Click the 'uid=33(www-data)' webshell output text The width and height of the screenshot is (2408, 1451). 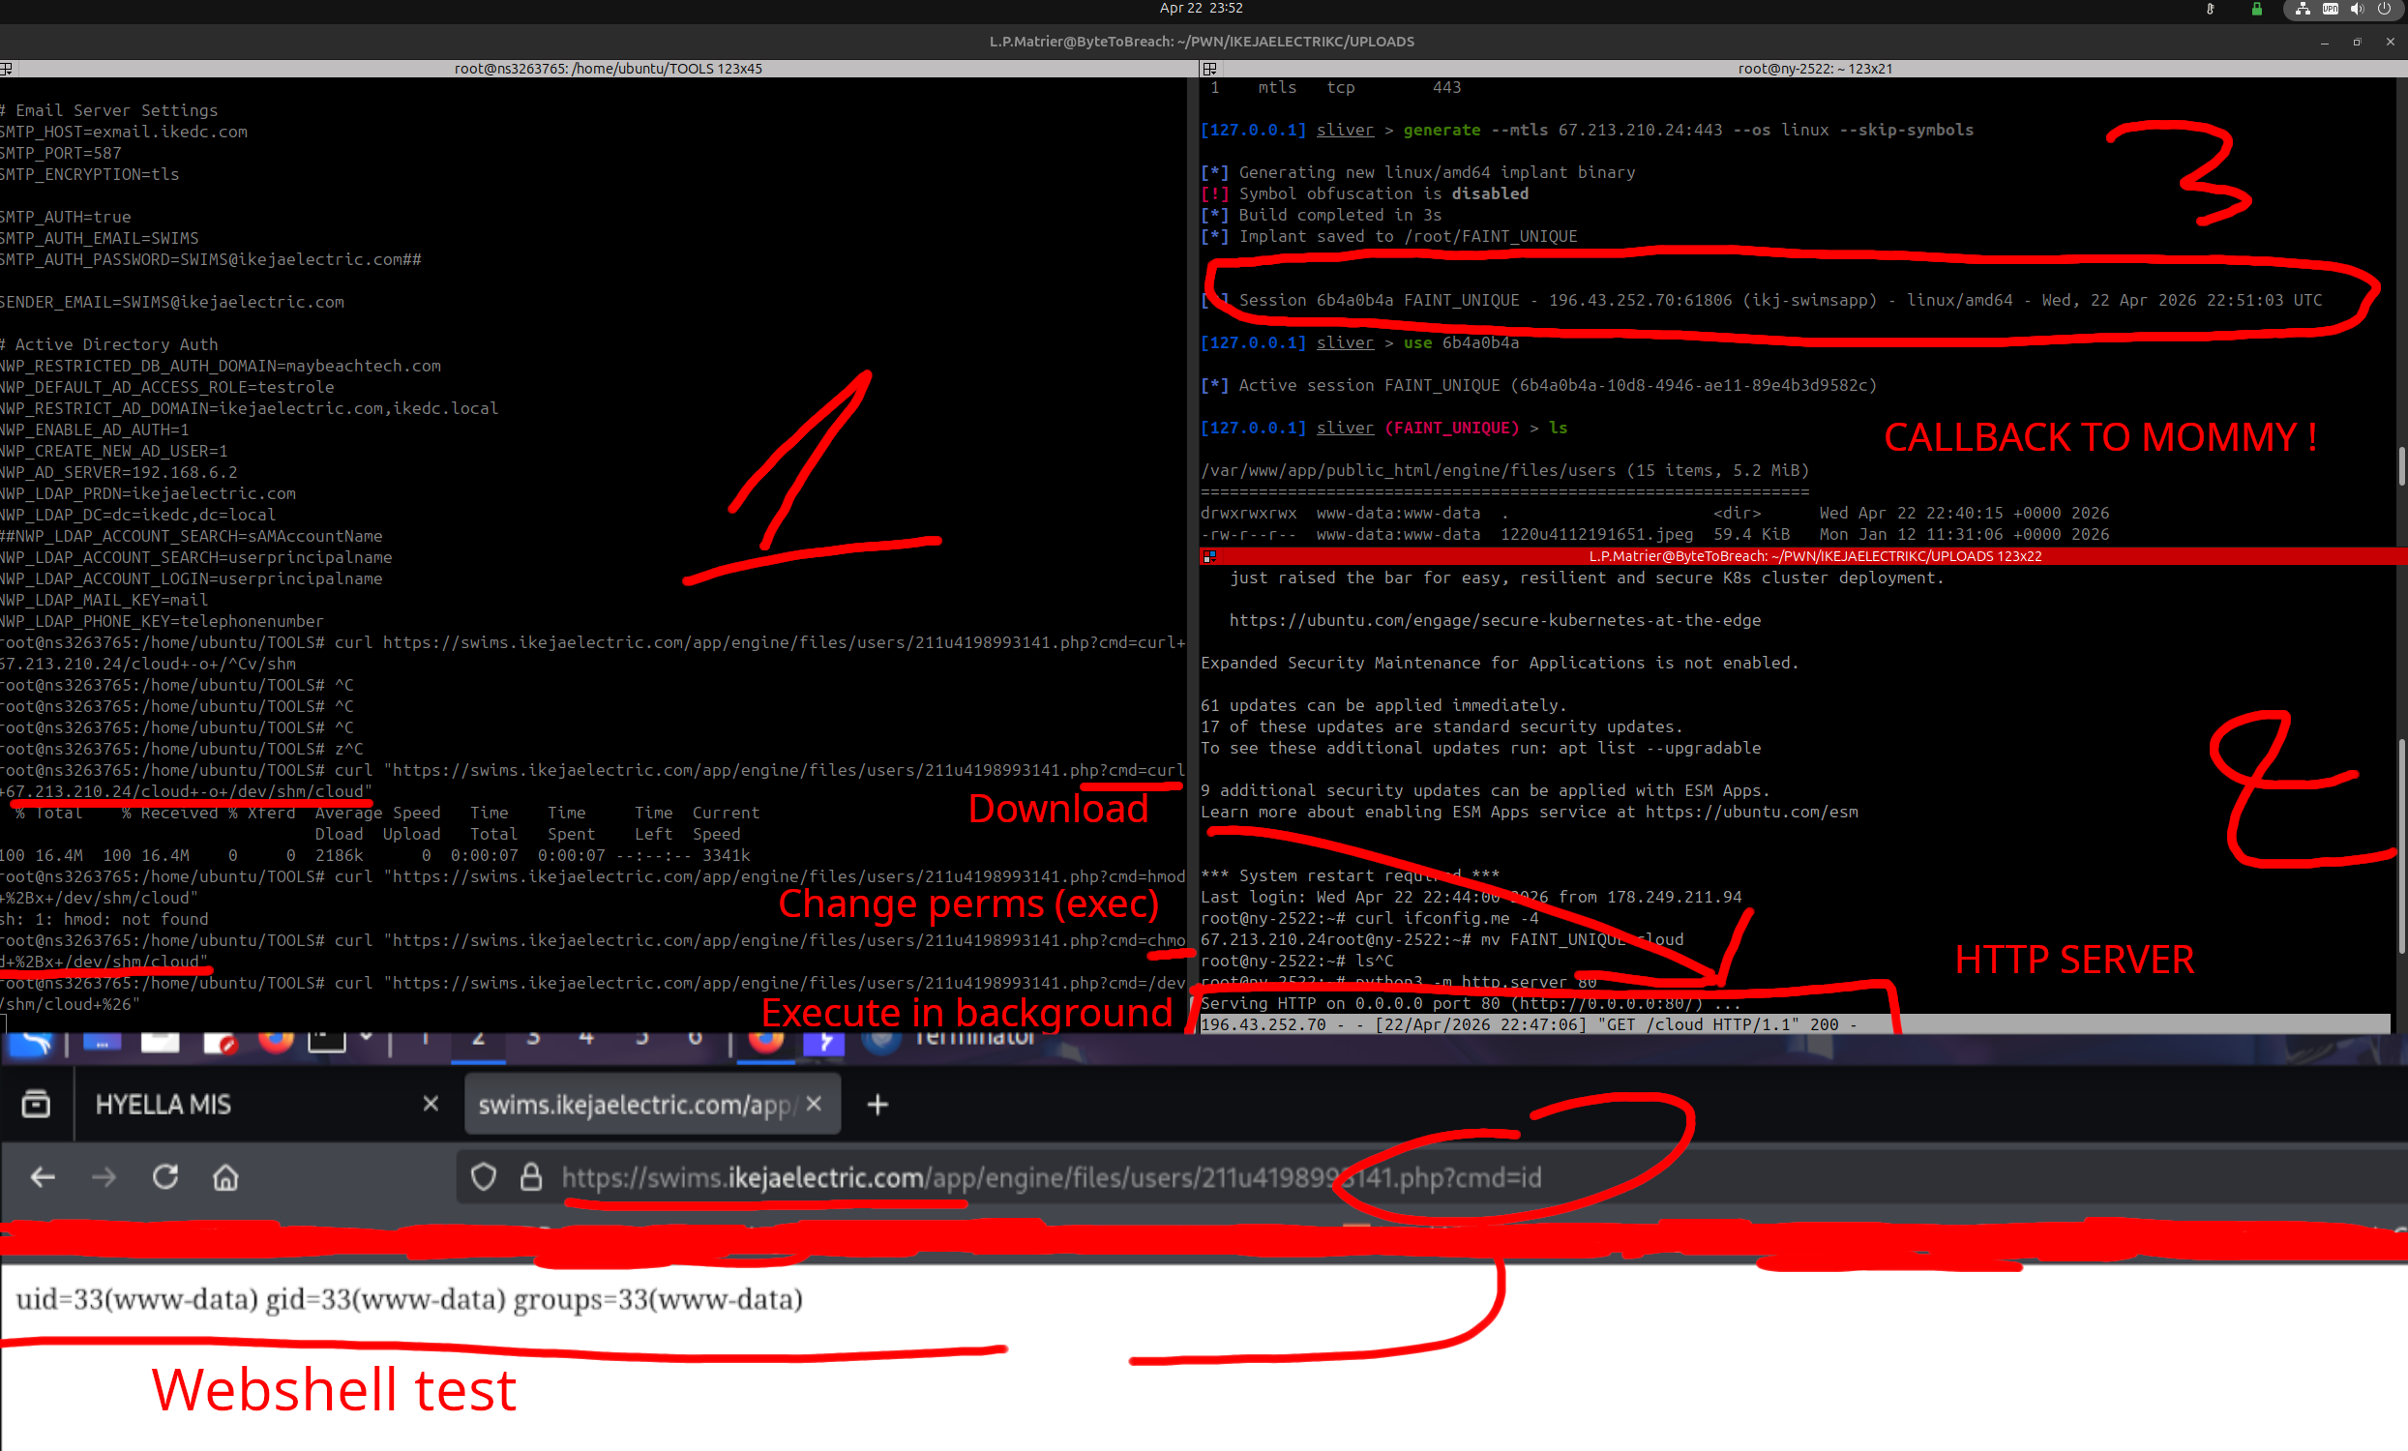(409, 1299)
